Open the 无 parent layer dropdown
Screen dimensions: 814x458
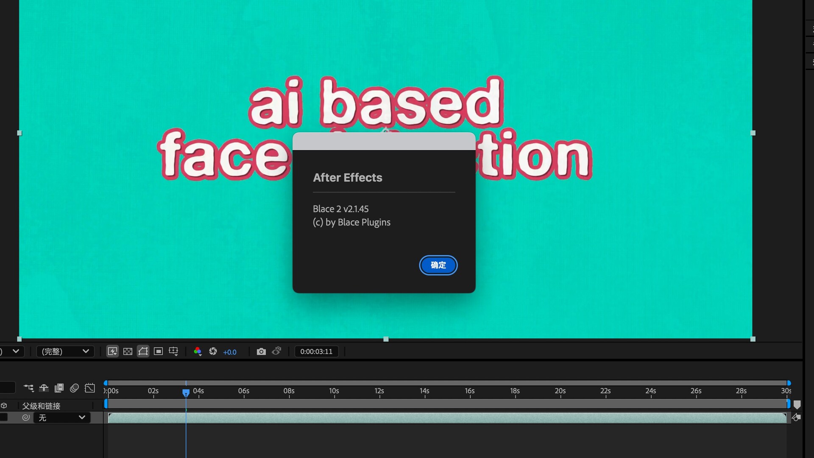click(62, 418)
